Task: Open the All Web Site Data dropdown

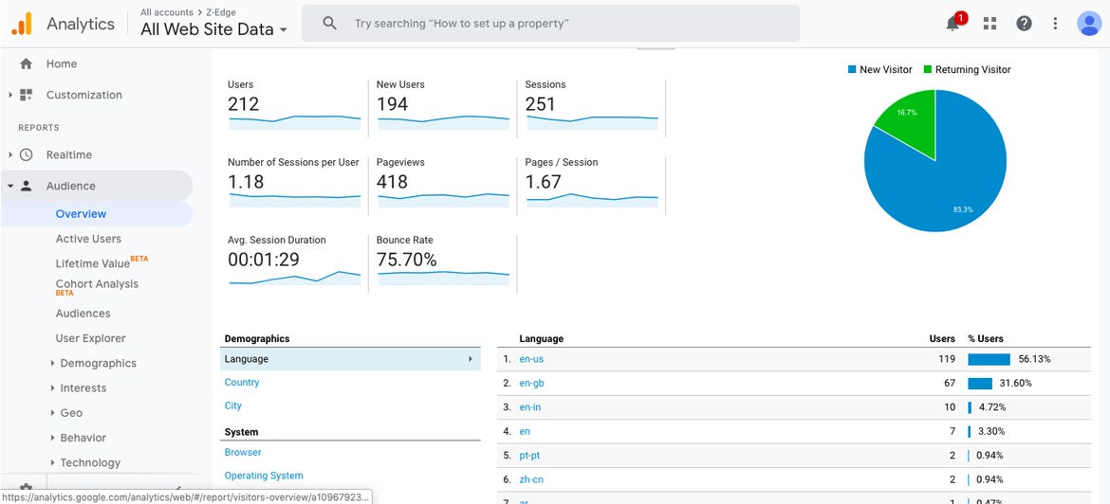Action: [214, 29]
